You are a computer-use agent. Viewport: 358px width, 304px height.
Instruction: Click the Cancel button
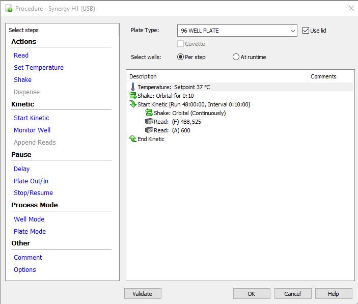click(x=293, y=293)
